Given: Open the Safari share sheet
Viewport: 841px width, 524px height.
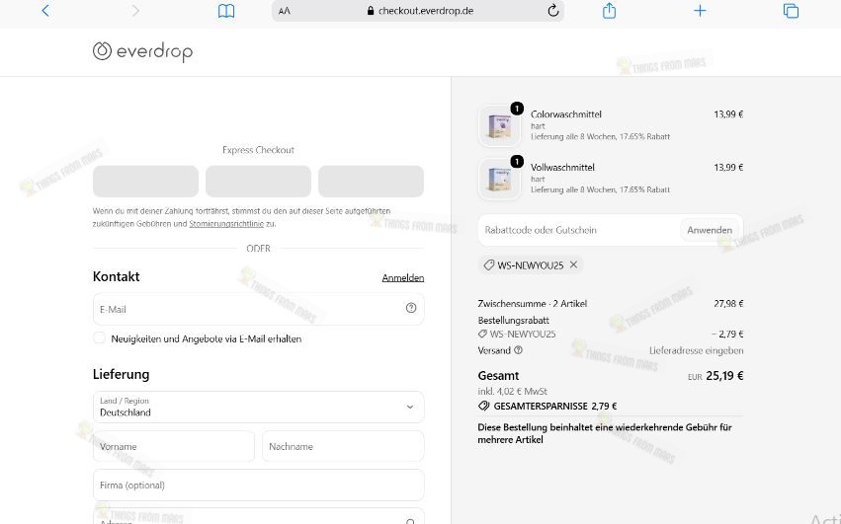Looking at the screenshot, I should click(x=609, y=11).
